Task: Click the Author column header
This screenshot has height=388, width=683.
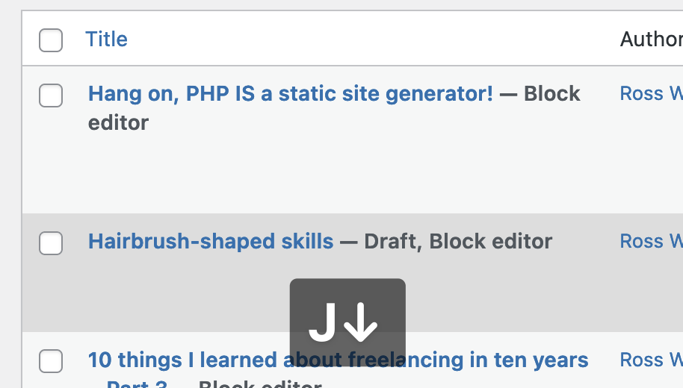Action: [x=650, y=40]
